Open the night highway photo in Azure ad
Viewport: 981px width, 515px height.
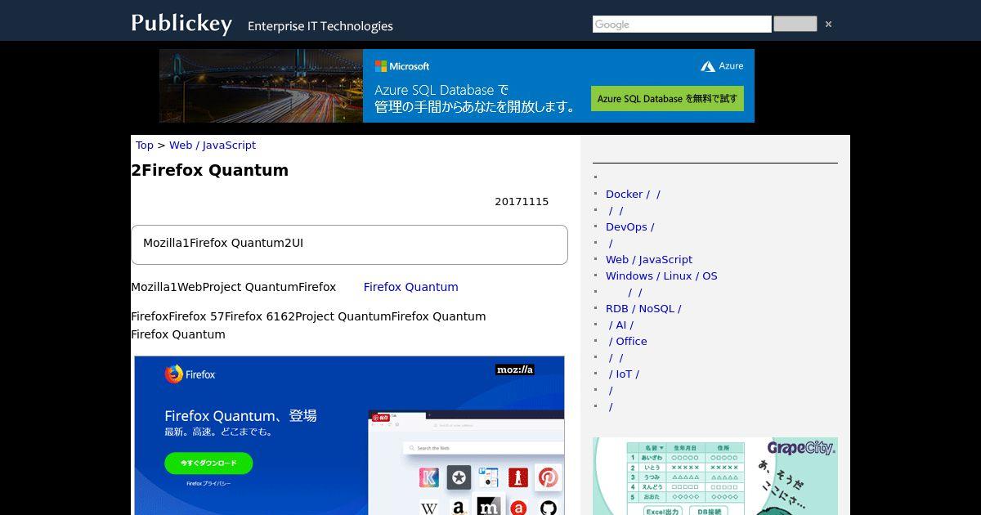coord(261,86)
